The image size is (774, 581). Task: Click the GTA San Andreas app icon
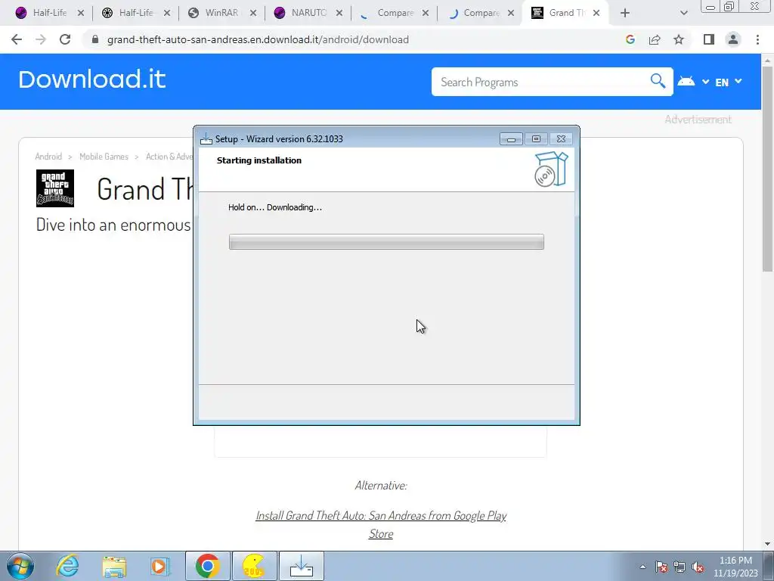[54, 188]
